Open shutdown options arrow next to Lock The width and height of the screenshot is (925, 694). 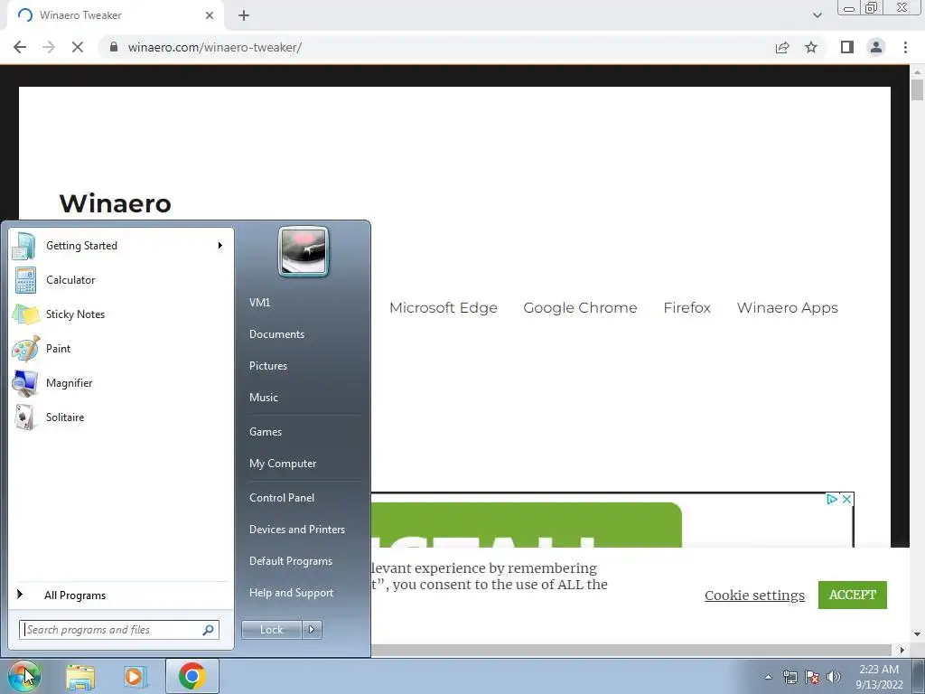pyautogui.click(x=312, y=630)
